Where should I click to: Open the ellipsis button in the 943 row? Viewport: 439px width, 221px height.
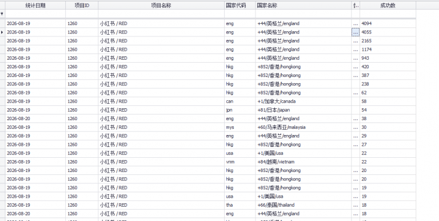coord(356,58)
